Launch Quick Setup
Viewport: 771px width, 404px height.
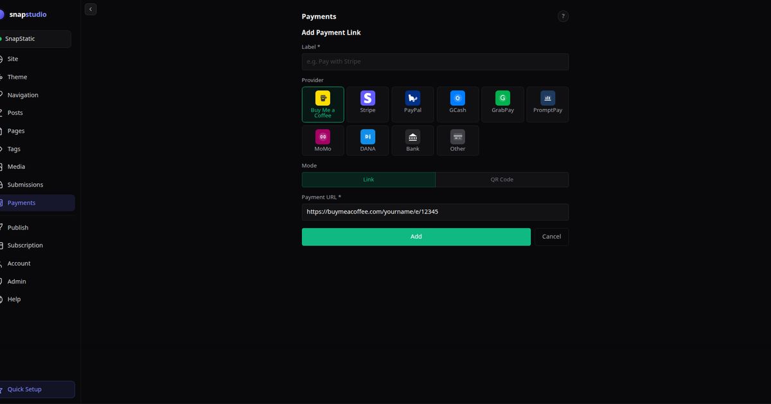(x=37, y=389)
